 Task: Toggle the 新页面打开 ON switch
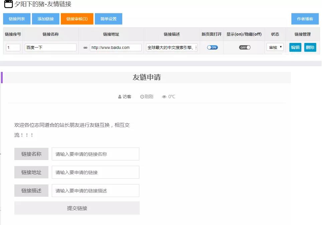point(212,47)
